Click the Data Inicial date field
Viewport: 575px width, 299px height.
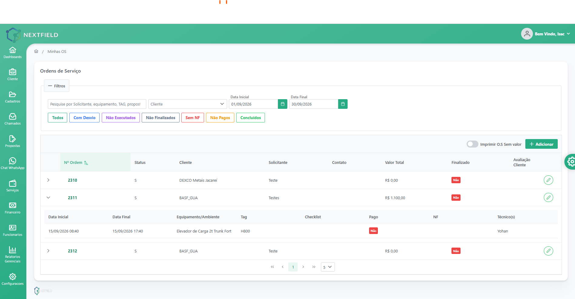[253, 104]
